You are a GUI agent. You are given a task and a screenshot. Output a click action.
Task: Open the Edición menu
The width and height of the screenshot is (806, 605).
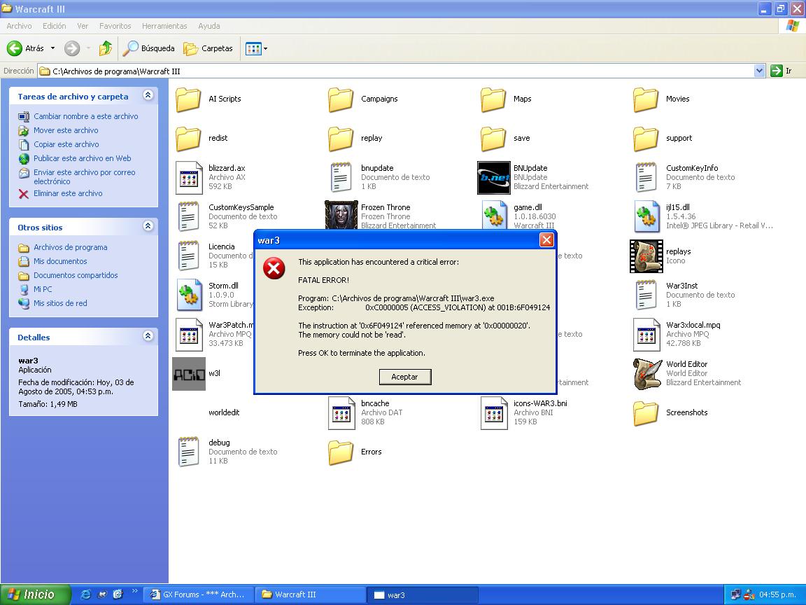pyautogui.click(x=54, y=26)
